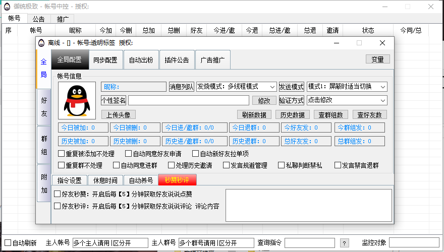Click the penguin icon in the dialog title bar
This screenshot has width=444, height=252.
coord(42,43)
